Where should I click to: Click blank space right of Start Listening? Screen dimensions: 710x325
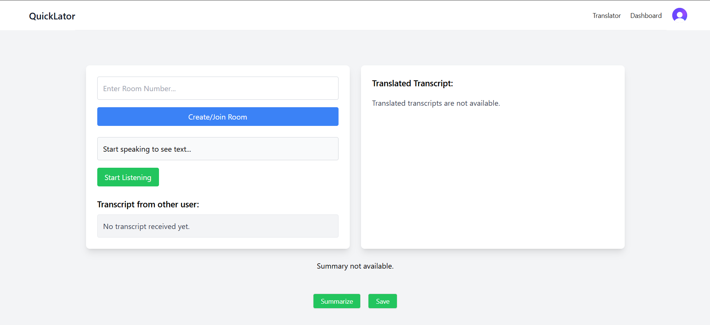click(247, 177)
